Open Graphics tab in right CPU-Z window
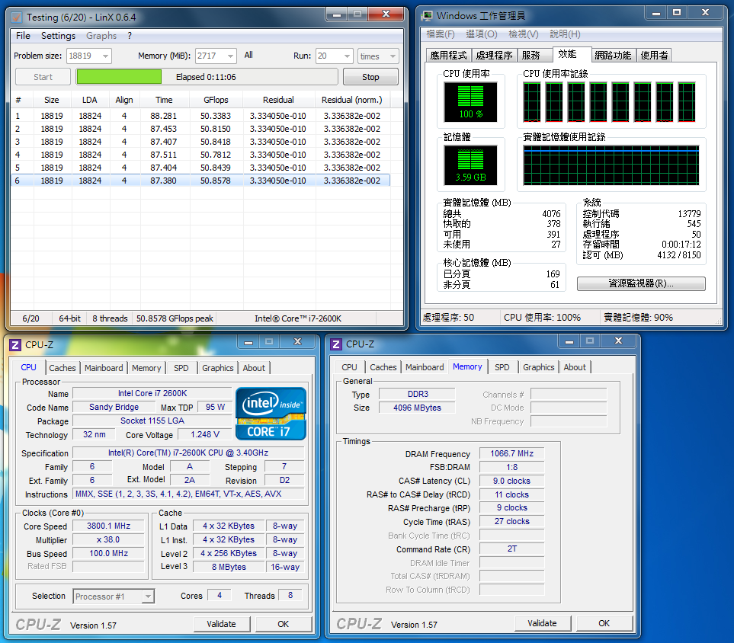This screenshot has width=734, height=643. point(539,367)
